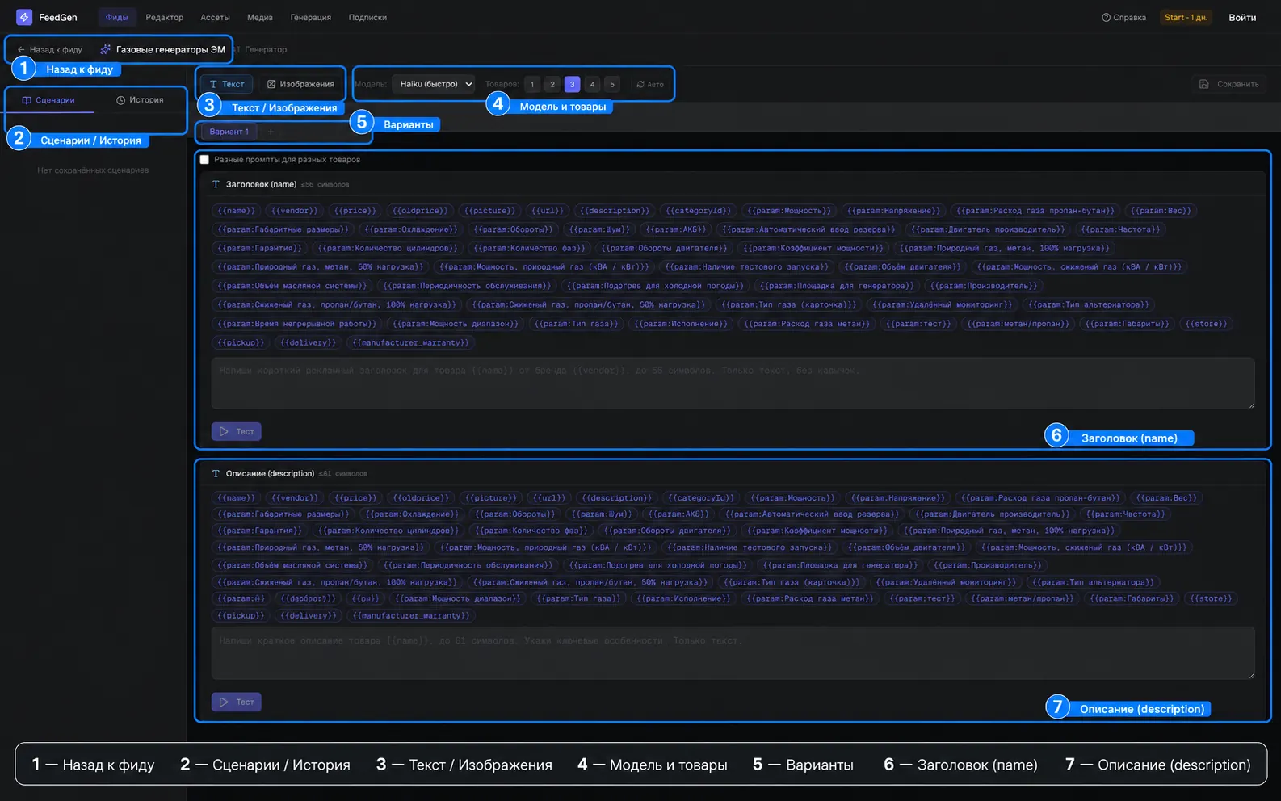1281x801 pixels.
Task: Click the back arrow Назад к фиду
Action: coord(50,50)
